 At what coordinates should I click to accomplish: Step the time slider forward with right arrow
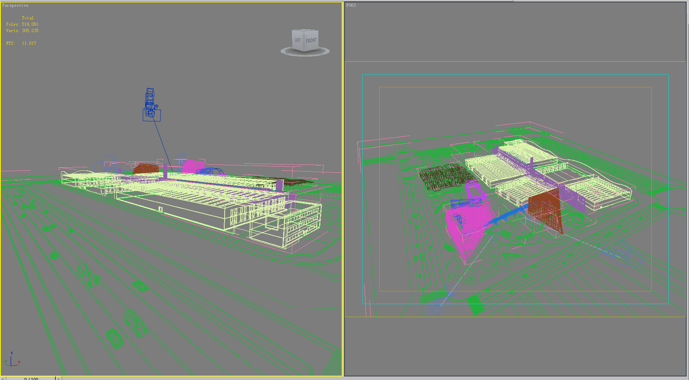(x=59, y=378)
